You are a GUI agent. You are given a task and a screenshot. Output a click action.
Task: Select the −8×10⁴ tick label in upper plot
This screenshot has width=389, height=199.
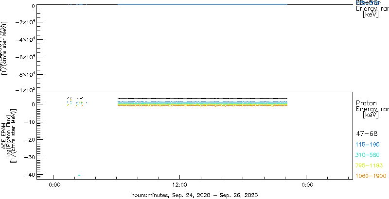(26, 74)
